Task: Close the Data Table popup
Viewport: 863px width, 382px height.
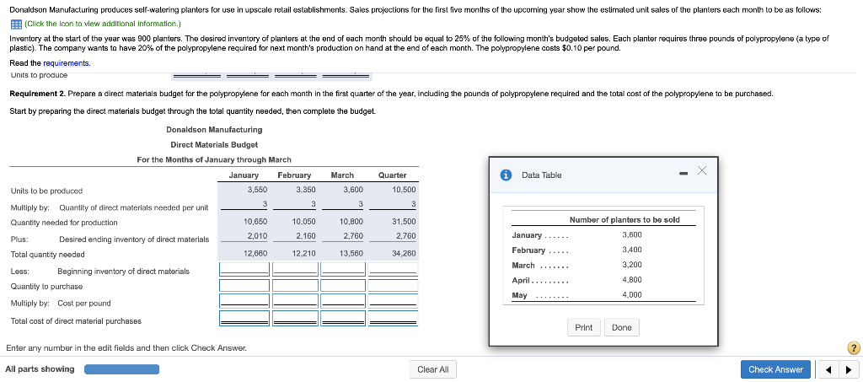Action: (x=702, y=171)
